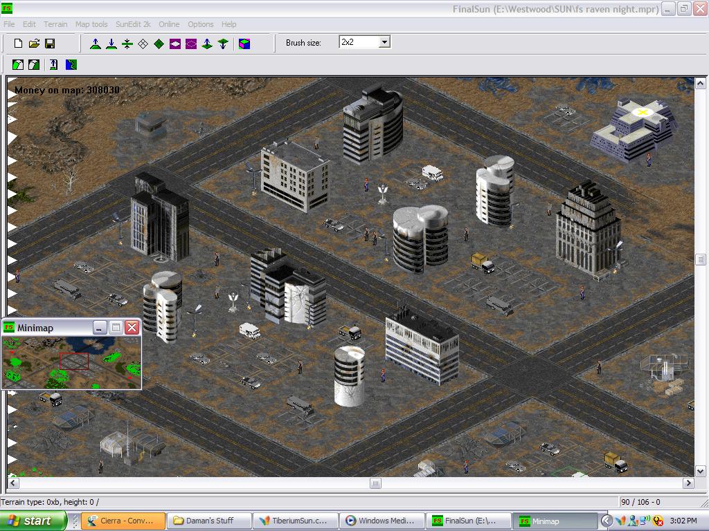Click the horizontal scrollbar left arrow
Image resolution: width=709 pixels, height=531 pixels.
[x=13, y=483]
